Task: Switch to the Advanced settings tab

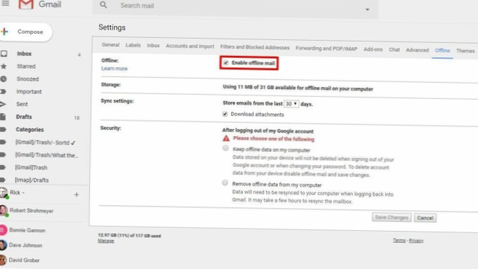Action: (417, 50)
